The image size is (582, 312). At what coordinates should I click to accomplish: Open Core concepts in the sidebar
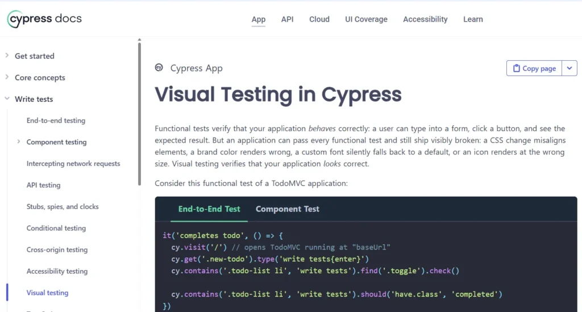point(40,77)
